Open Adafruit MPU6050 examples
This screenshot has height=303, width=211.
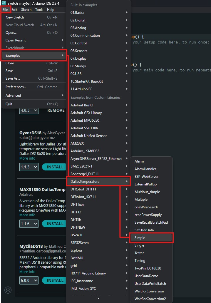[99, 120]
